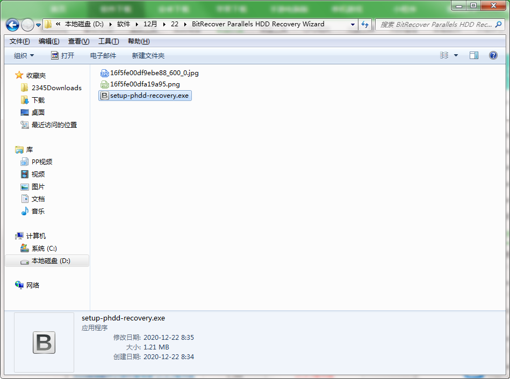Open PP视频 library
The height and width of the screenshot is (379, 510).
tap(42, 162)
